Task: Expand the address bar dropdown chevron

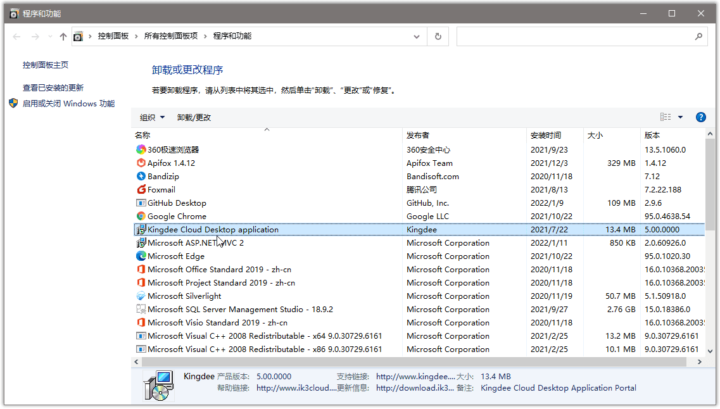Action: click(x=417, y=36)
